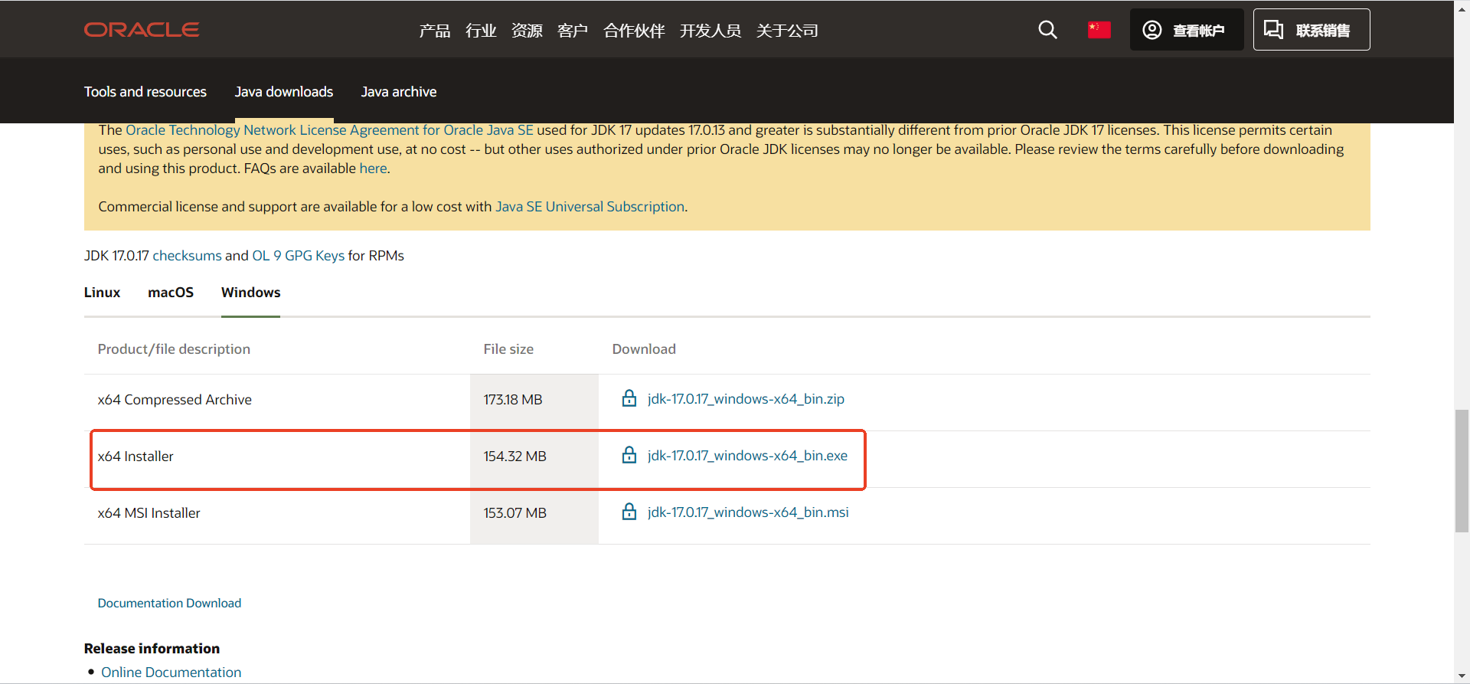Image resolution: width=1470 pixels, height=684 pixels.
Task: Select the Linux platform tab
Action: coord(103,293)
